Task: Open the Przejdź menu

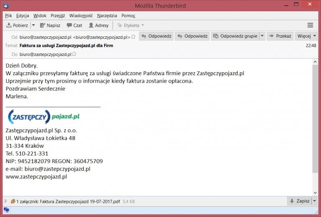Action: pyautogui.click(x=58, y=15)
